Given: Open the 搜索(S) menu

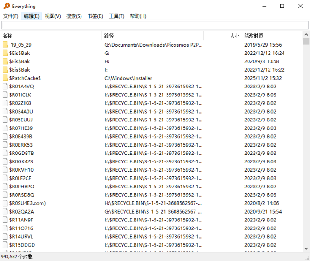Looking at the screenshot, I should [74, 16].
